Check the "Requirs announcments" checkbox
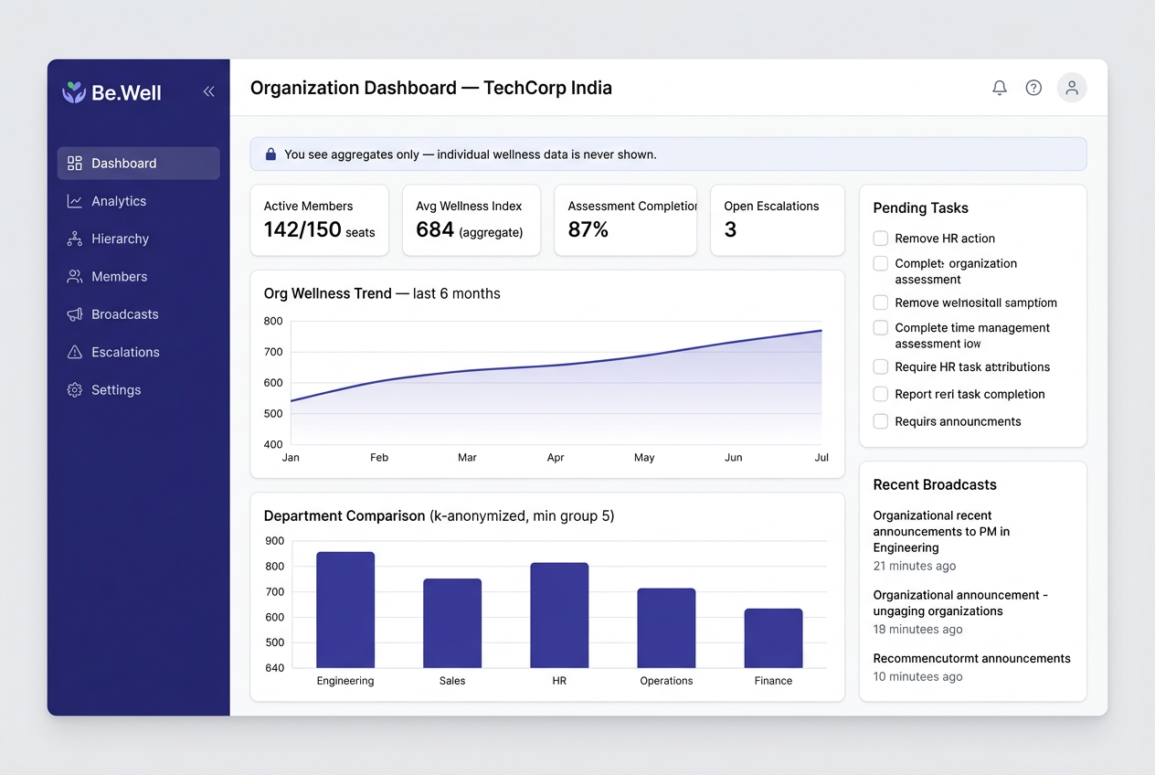This screenshot has width=1155, height=775. (881, 421)
